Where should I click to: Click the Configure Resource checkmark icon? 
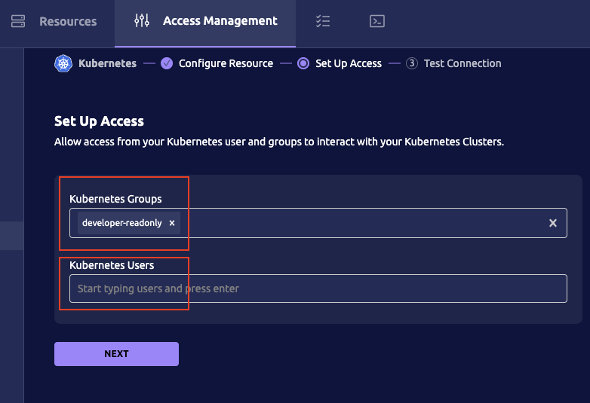pyautogui.click(x=167, y=63)
